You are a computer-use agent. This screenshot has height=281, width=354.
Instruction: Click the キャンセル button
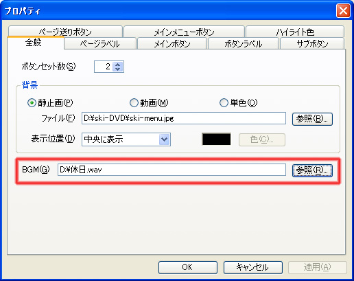tap(253, 267)
